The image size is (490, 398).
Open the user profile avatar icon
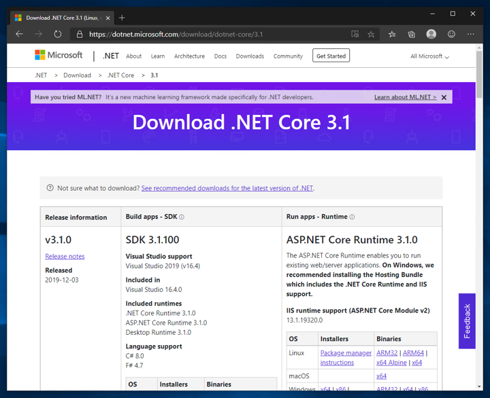click(x=431, y=34)
